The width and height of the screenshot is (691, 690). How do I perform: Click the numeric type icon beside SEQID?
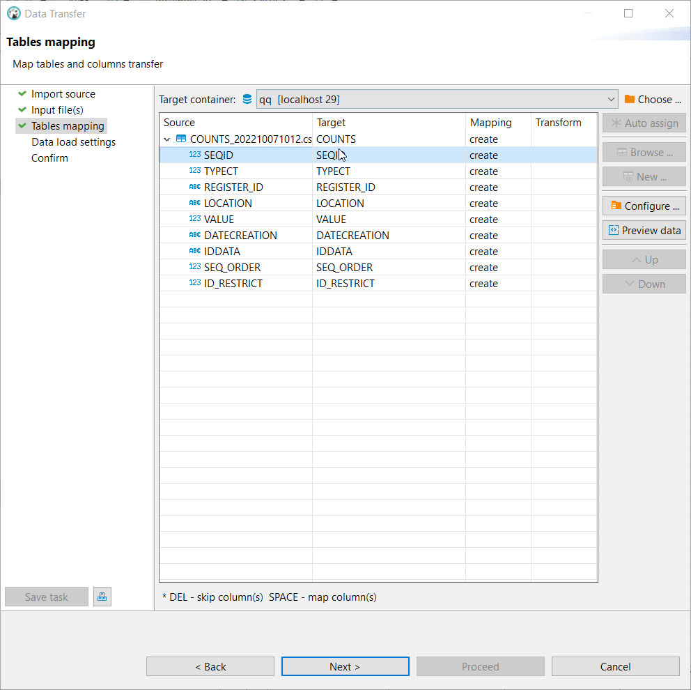pyautogui.click(x=194, y=155)
